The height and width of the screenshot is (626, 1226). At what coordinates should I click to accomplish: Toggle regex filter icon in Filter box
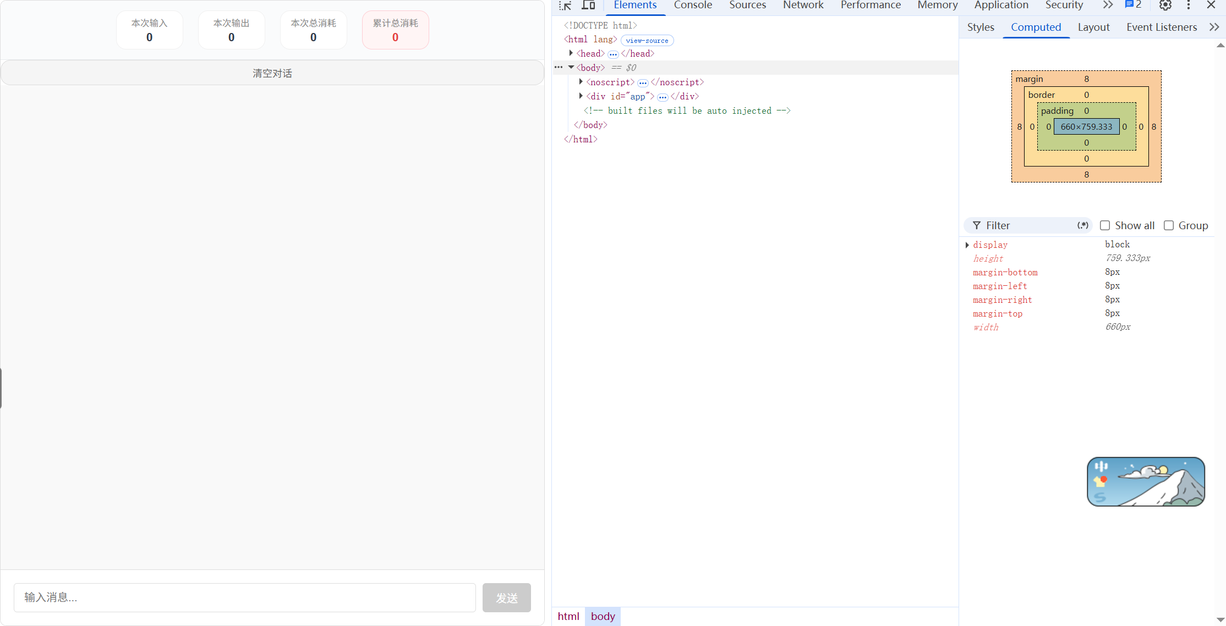click(1082, 225)
